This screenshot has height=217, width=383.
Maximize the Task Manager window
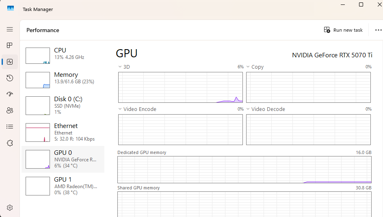(x=361, y=4)
